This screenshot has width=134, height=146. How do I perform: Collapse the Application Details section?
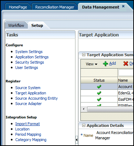tap(84, 125)
